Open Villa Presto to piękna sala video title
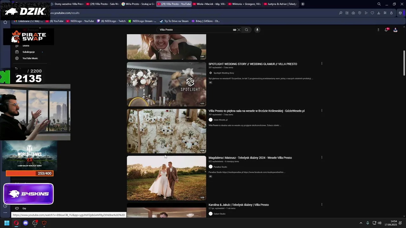 click(x=256, y=111)
